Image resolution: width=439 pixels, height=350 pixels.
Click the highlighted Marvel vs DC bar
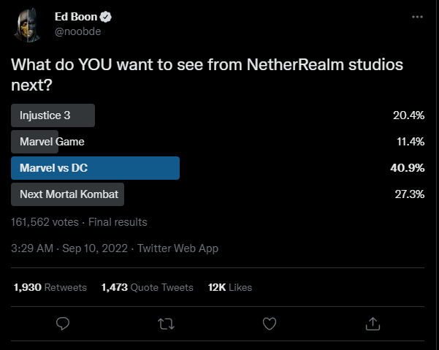click(95, 168)
